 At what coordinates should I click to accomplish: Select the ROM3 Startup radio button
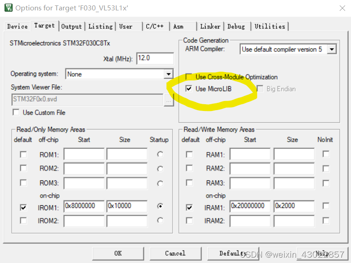point(160,184)
